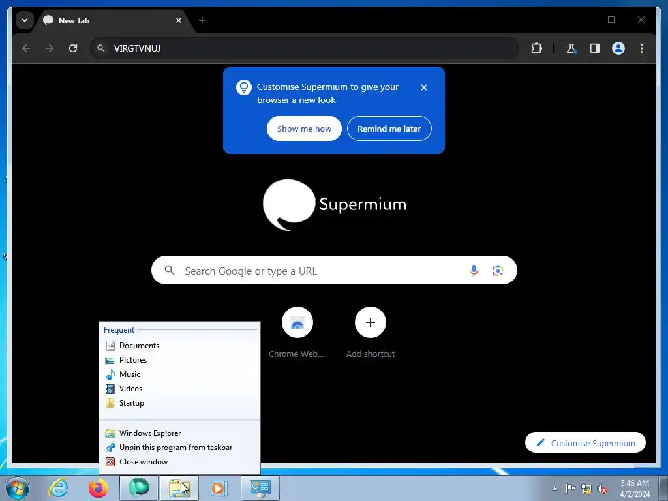
Task: Close the New Tab tab
Action: (x=179, y=20)
